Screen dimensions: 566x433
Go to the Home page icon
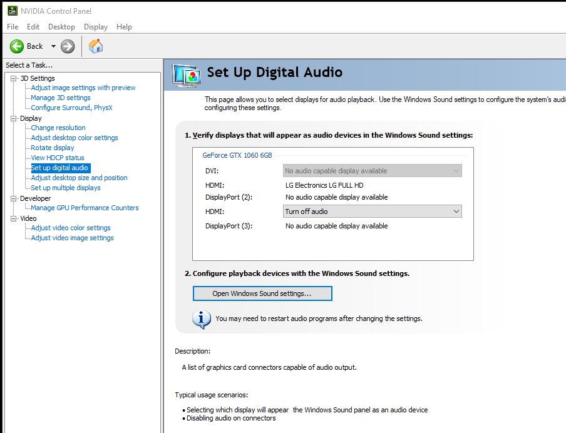pyautogui.click(x=96, y=46)
